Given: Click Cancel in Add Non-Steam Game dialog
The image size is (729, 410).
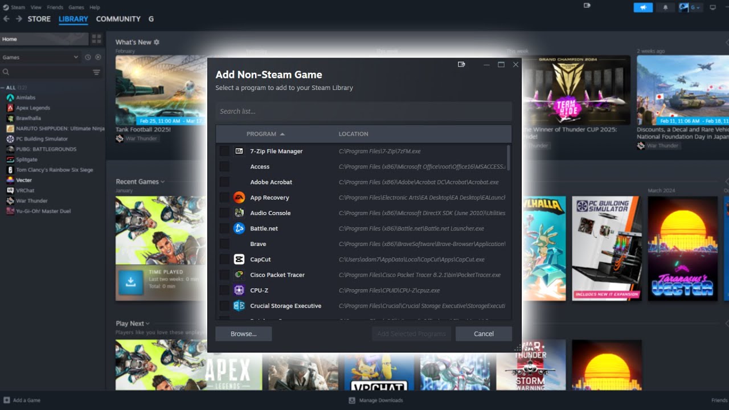Looking at the screenshot, I should coord(484,334).
